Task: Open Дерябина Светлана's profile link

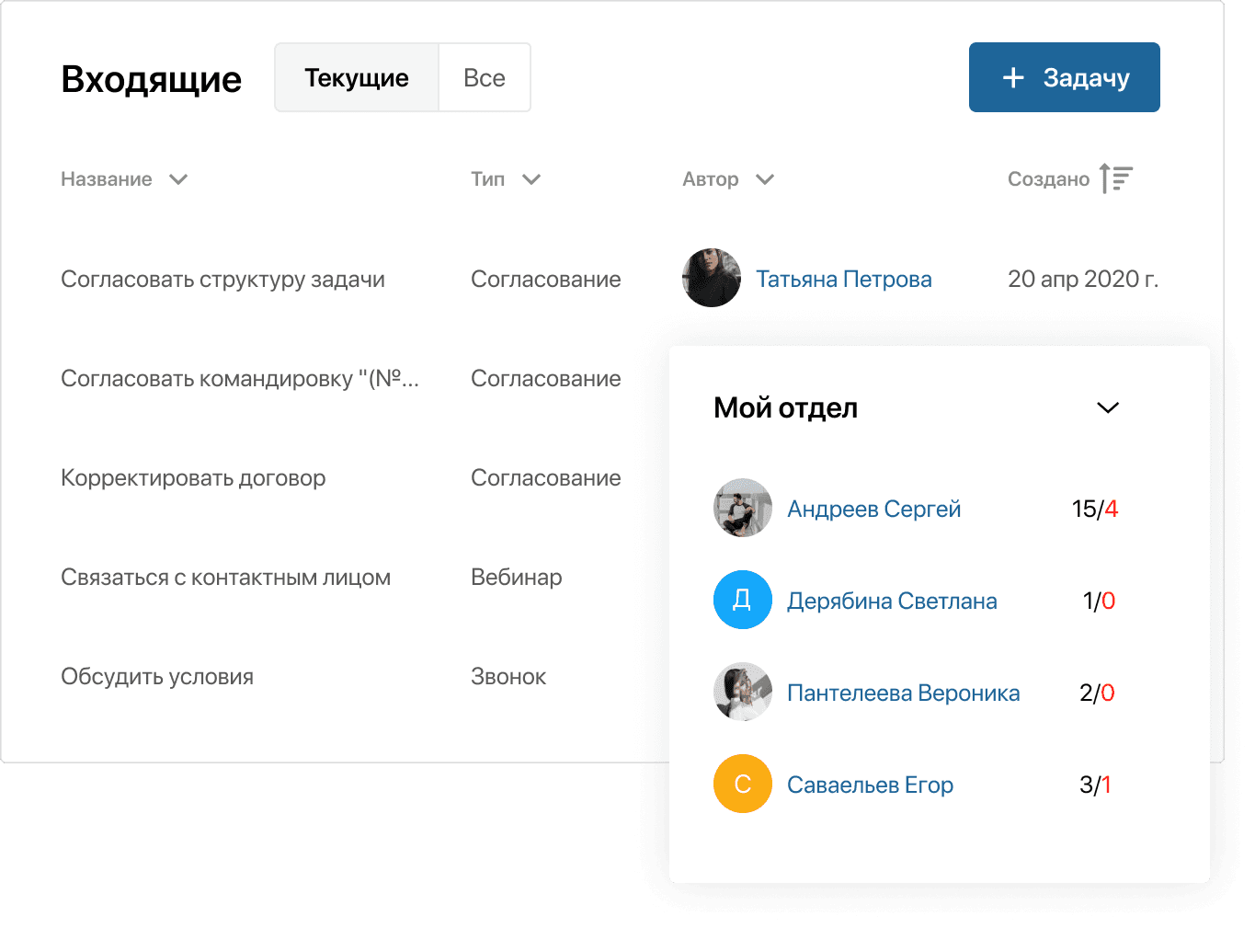Action: click(892, 600)
